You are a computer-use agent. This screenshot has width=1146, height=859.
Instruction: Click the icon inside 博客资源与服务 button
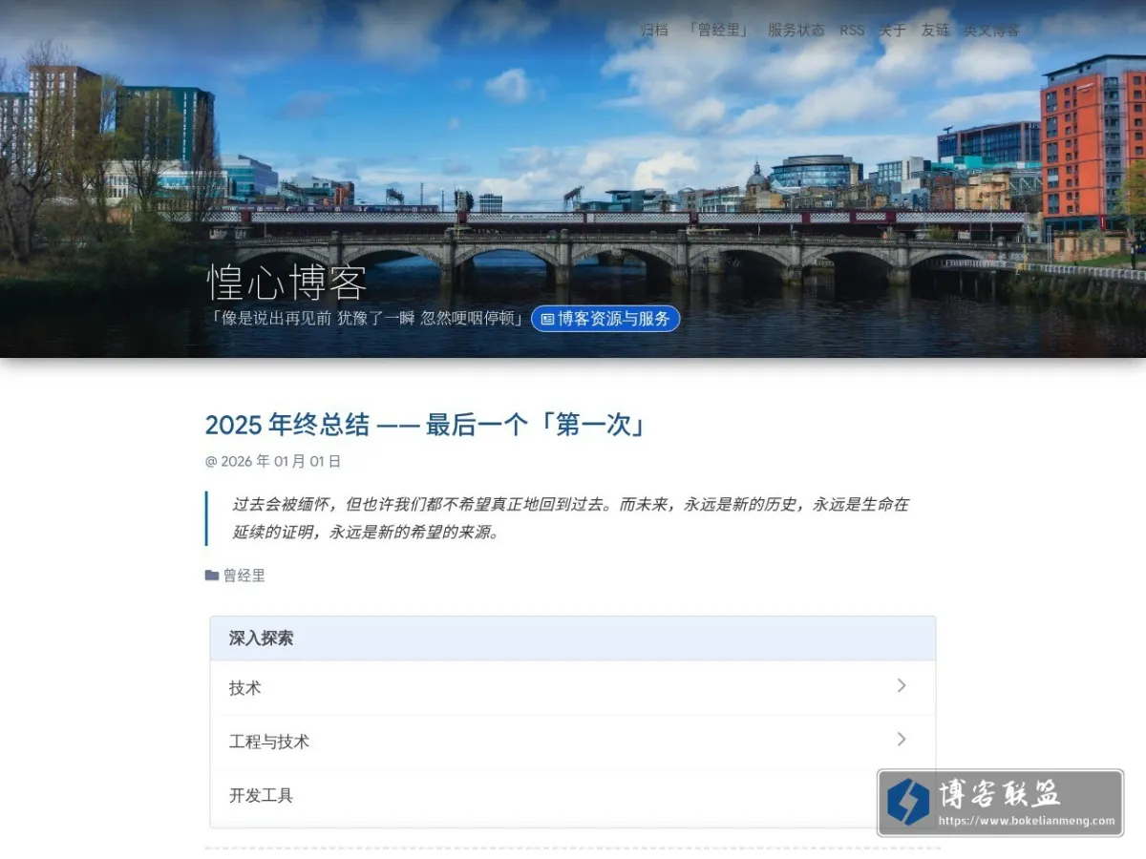point(547,319)
